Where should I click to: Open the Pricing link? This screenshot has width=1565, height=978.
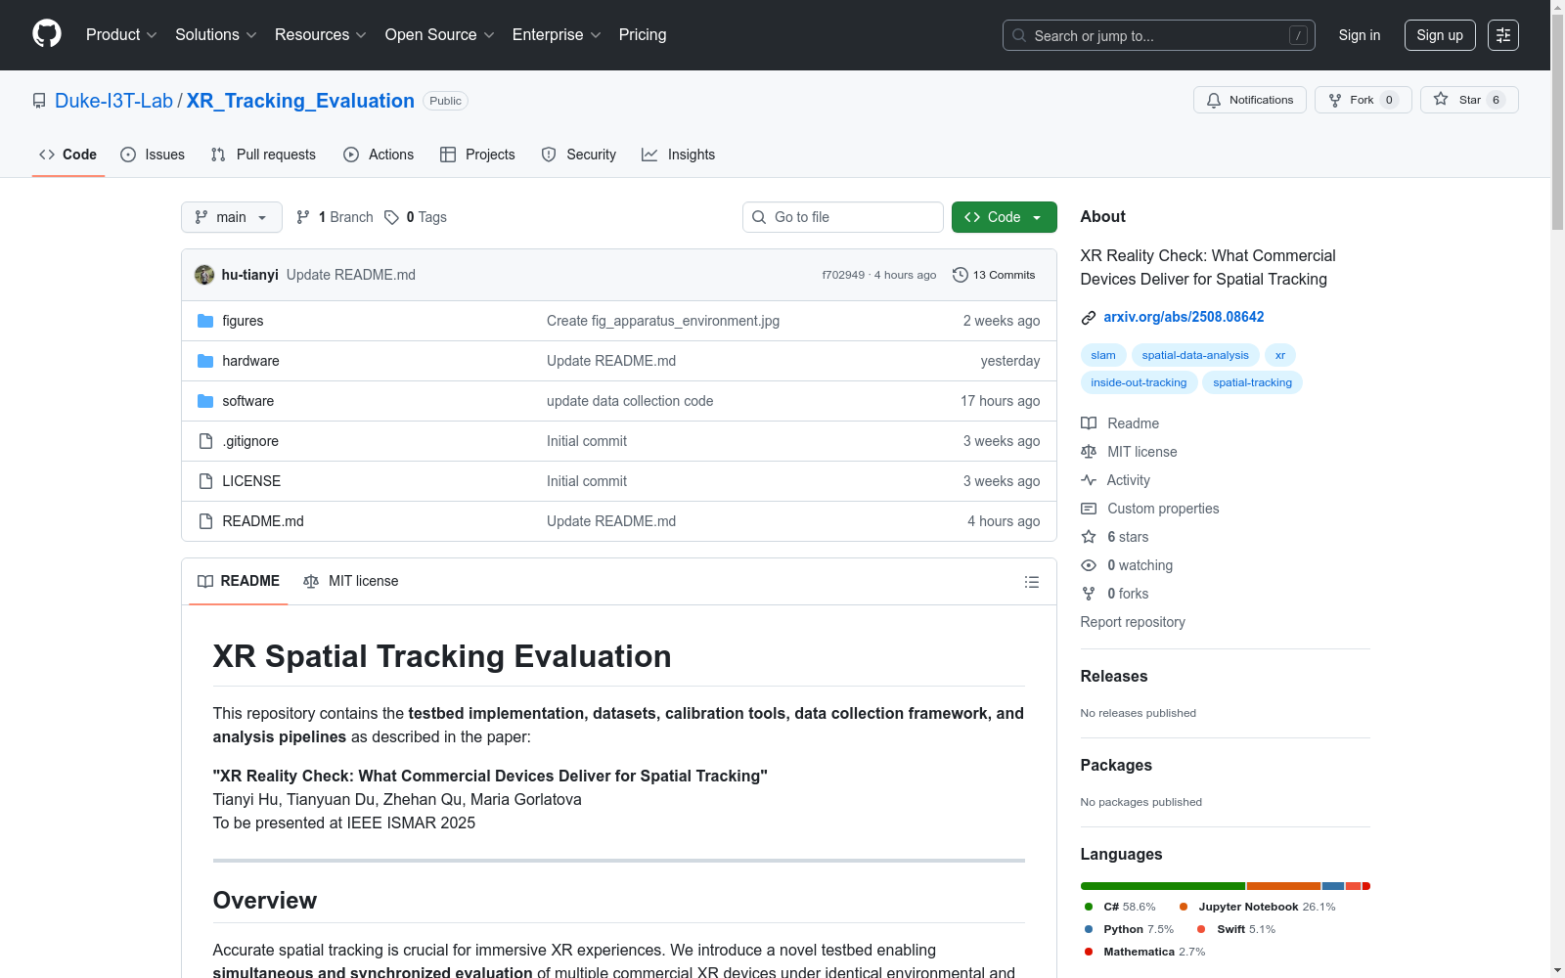click(x=643, y=35)
